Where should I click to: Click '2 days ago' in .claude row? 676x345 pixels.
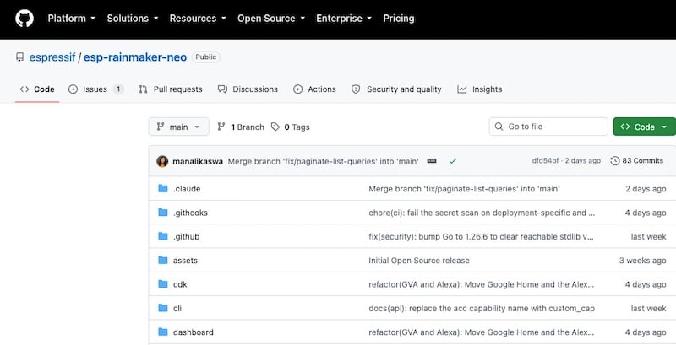646,189
